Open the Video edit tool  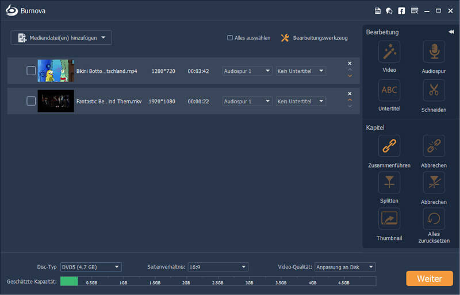click(389, 52)
